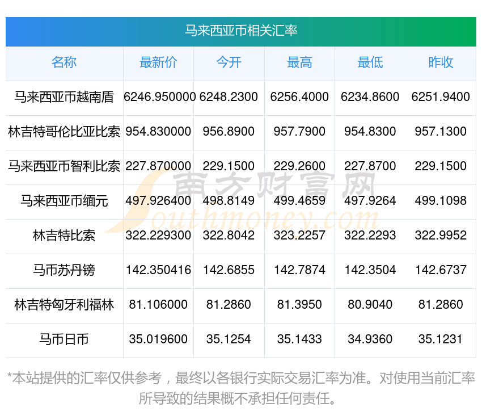Select previous close 142.6737
The height and width of the screenshot is (416, 482).
click(441, 270)
